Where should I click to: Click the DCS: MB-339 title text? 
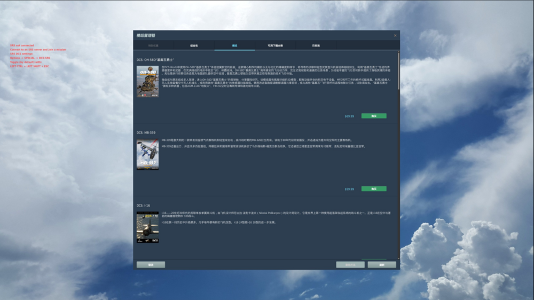146,133
